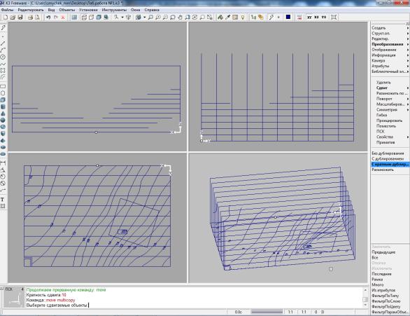Screen dimensions: 410x316
Task: Switch to YZ plane view icon
Action: [324, 18]
